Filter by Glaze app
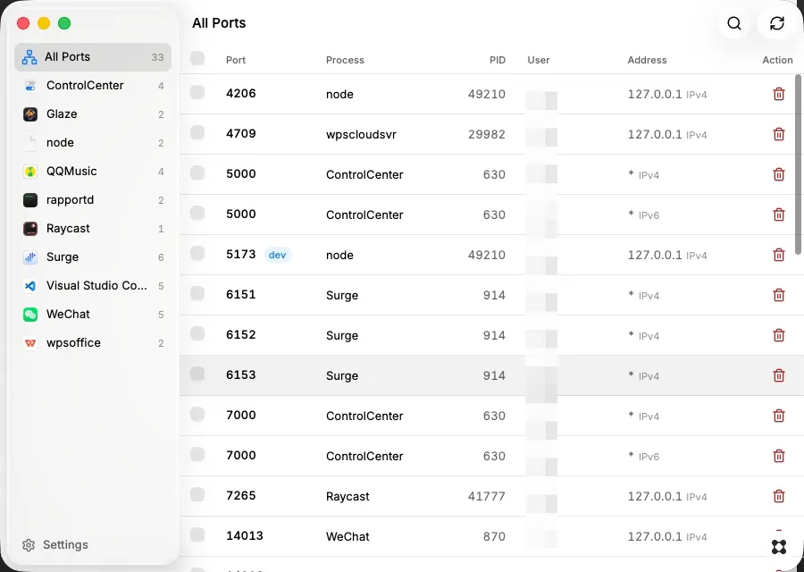This screenshot has height=572, width=804. (93, 114)
